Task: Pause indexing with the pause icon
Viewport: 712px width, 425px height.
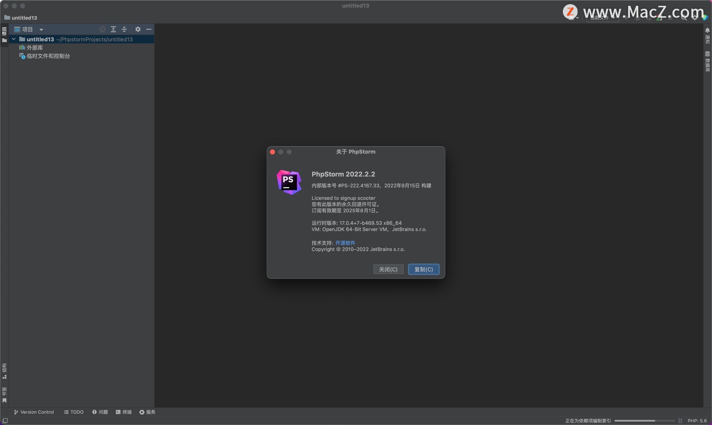Action: click(680, 421)
